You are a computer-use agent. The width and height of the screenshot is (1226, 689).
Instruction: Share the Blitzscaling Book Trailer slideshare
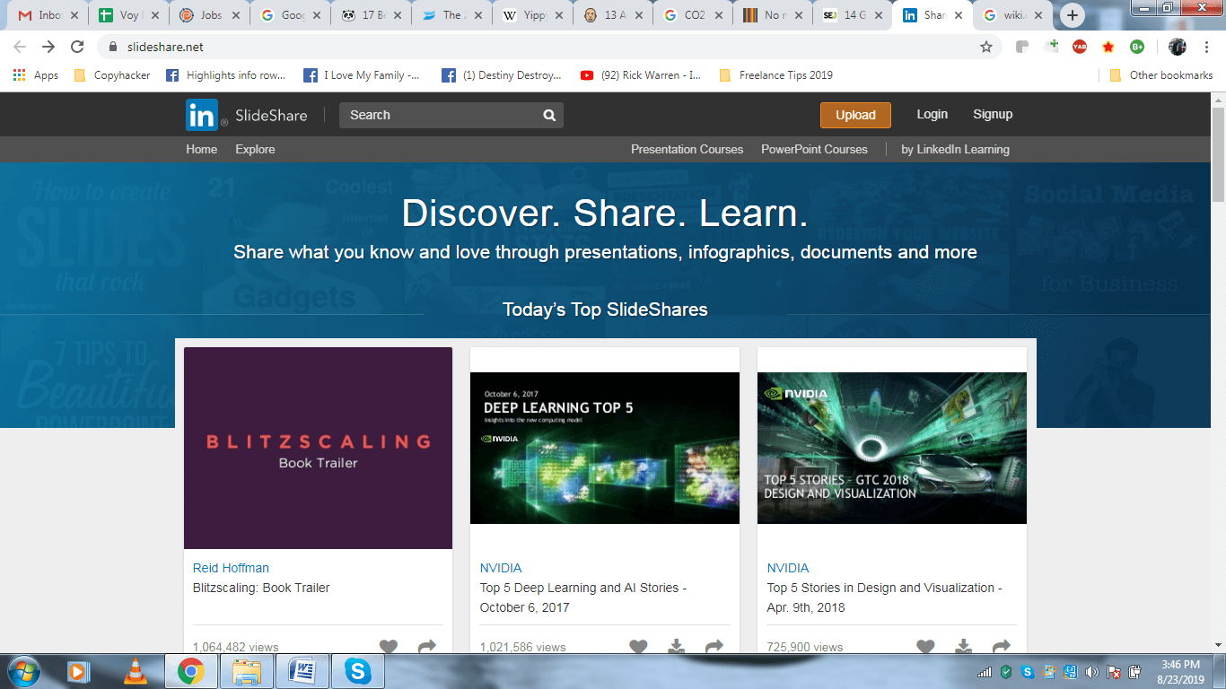pyautogui.click(x=427, y=646)
